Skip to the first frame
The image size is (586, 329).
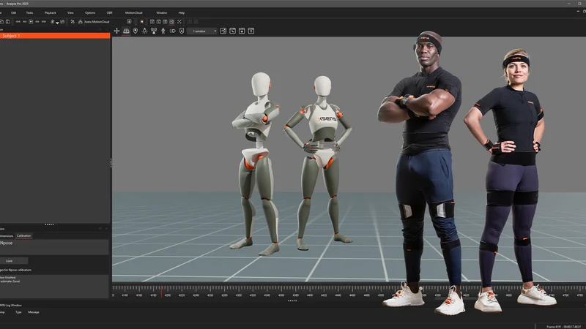click(x=18, y=22)
